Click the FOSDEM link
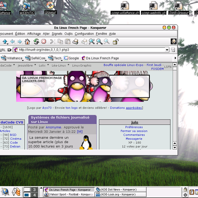The width and height of the screenshot is (198, 198). point(157,69)
